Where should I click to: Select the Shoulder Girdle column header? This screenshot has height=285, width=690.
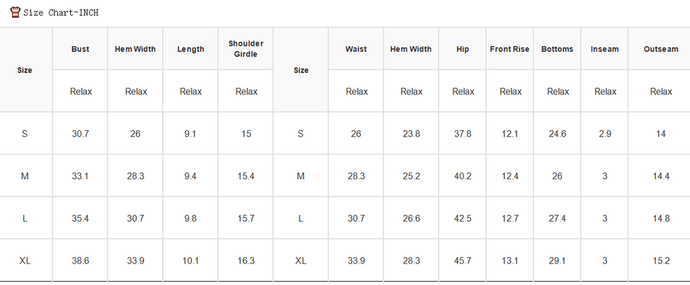pos(246,49)
